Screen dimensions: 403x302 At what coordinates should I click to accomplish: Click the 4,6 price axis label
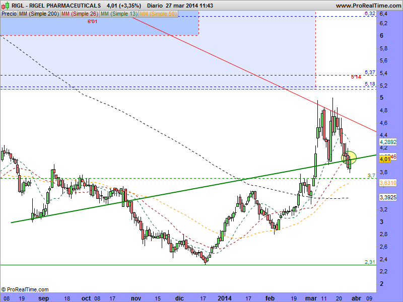[384, 123]
